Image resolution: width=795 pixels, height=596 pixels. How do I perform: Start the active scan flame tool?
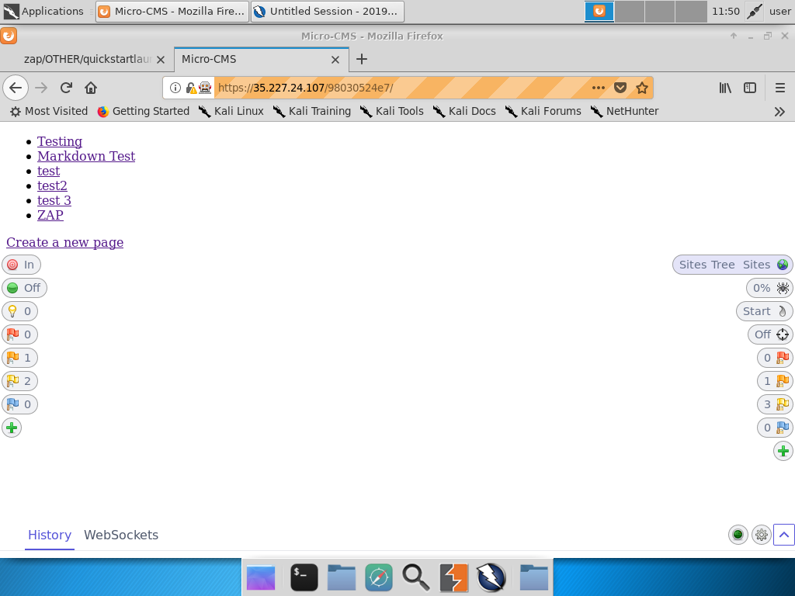point(765,311)
